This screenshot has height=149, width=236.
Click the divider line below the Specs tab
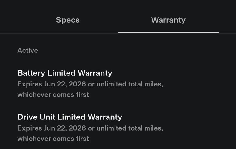point(59,33)
